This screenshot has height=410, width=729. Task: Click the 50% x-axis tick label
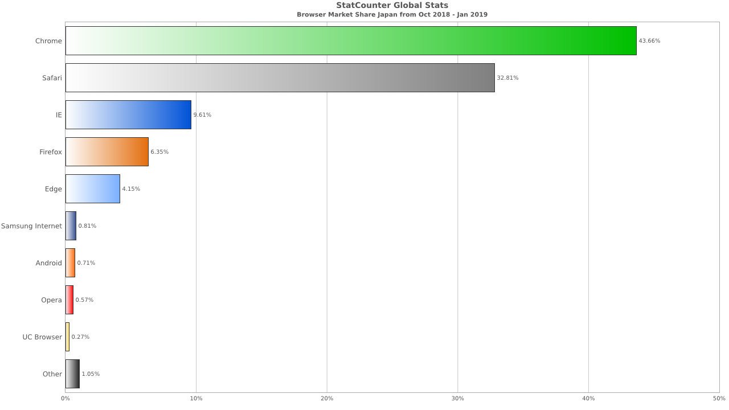719,398
